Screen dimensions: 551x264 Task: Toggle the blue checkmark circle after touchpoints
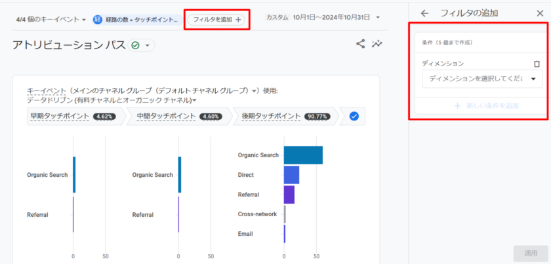coord(354,116)
